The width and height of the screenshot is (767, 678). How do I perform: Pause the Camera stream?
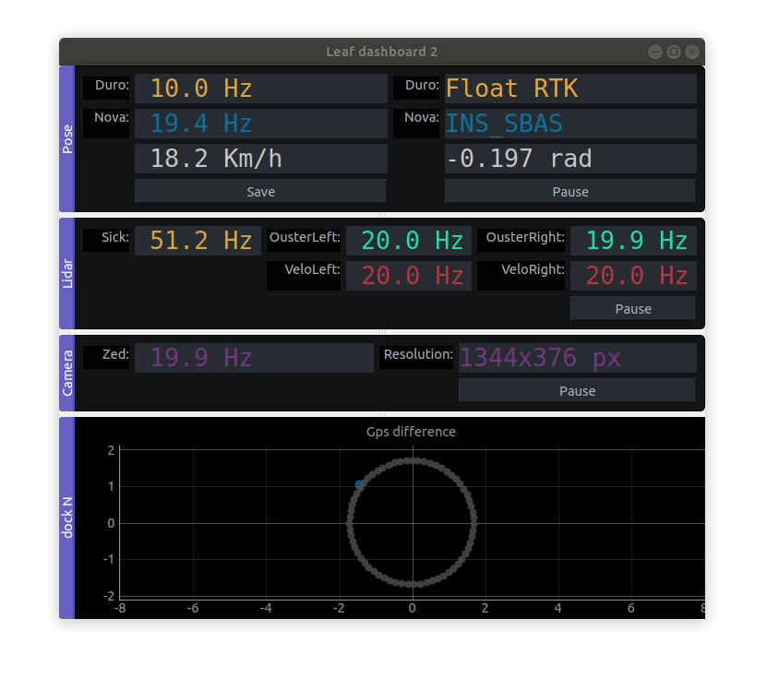click(577, 390)
